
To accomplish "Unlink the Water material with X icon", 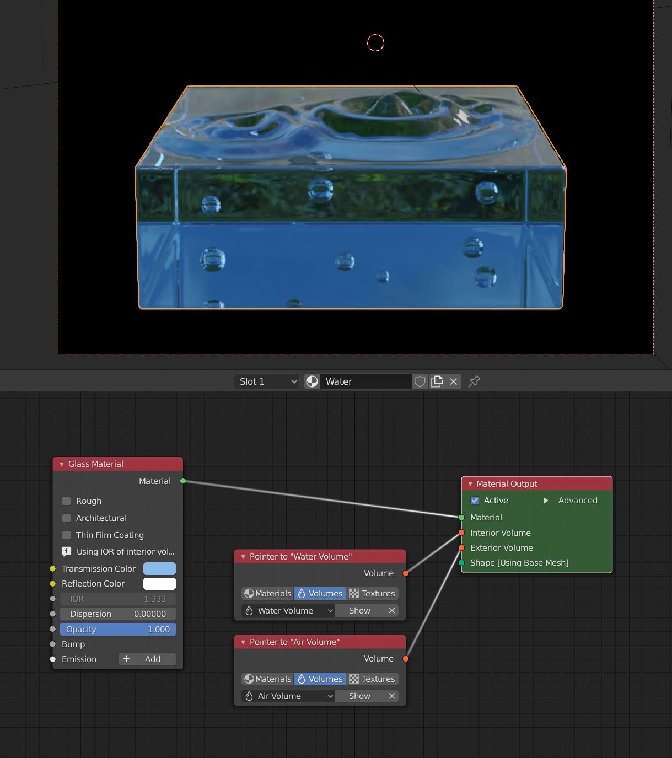I will pyautogui.click(x=453, y=381).
